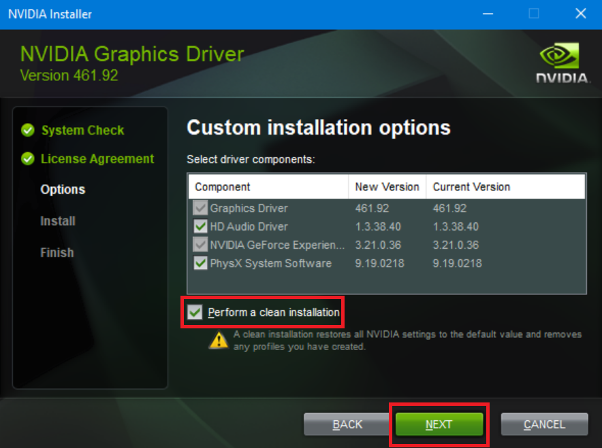
Task: Click the Current Version column header
Action: click(471, 186)
